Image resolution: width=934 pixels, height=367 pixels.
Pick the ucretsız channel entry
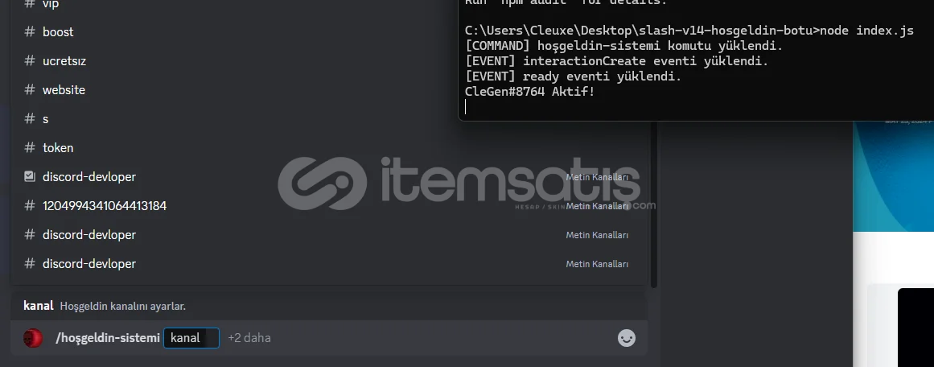tap(328, 61)
